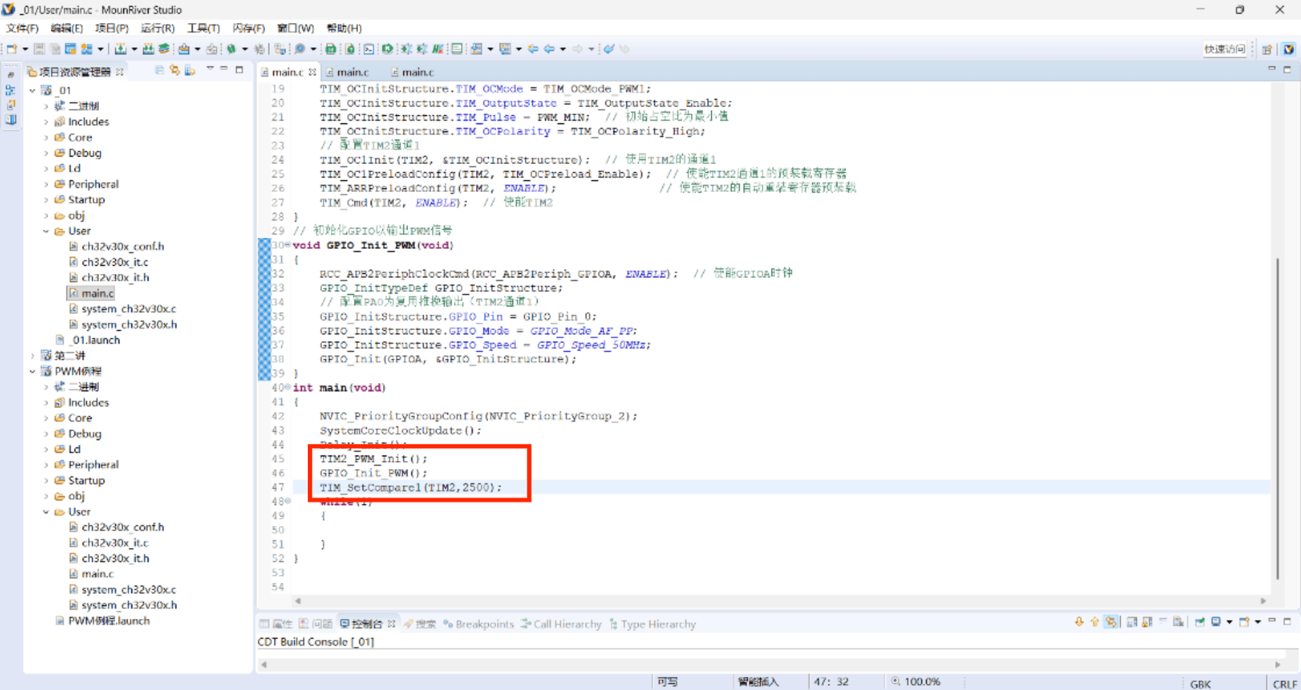Click the down arrow icon in console toolbar
This screenshot has width=1301, height=690.
(x=1079, y=622)
